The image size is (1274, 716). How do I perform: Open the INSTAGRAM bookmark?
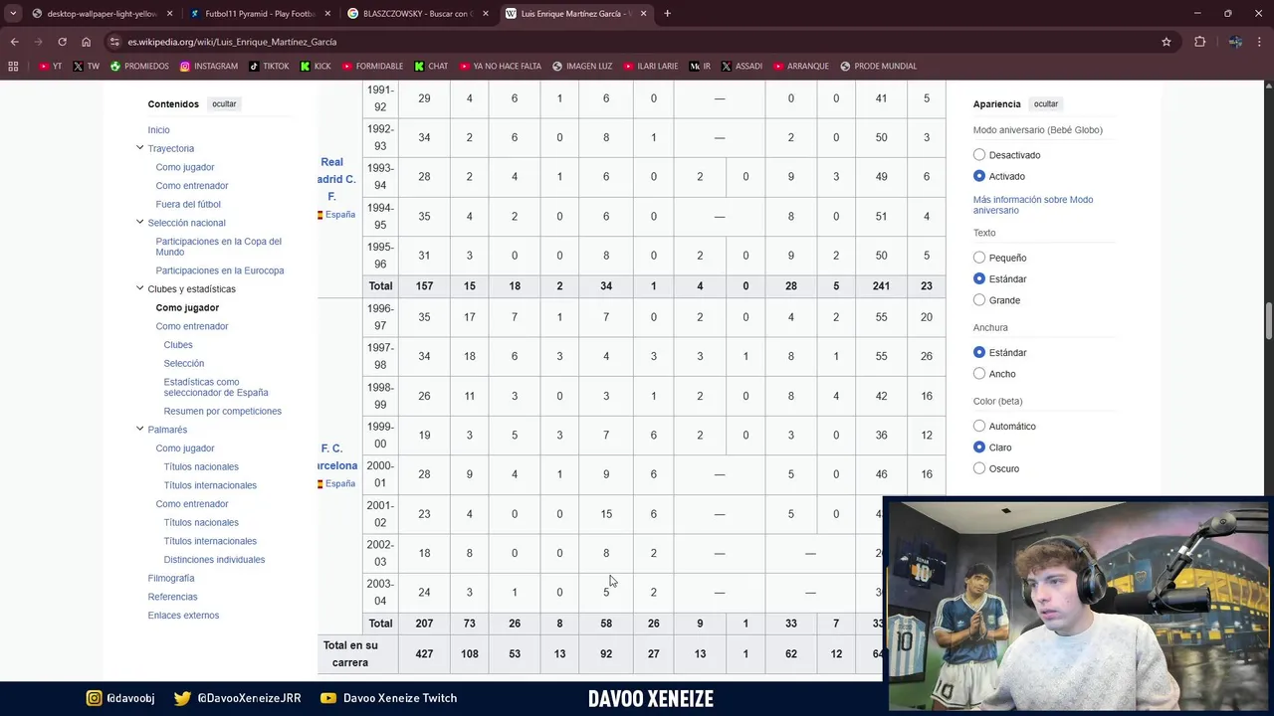(209, 67)
